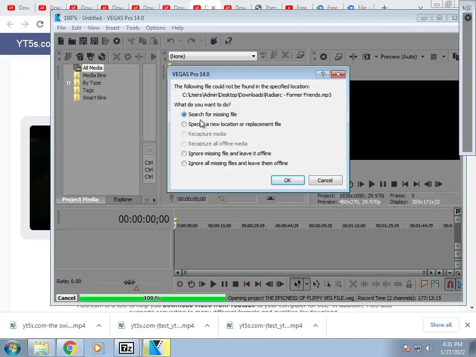Click Go to End in preview transport
This screenshot has width=476, height=357.
(416, 184)
